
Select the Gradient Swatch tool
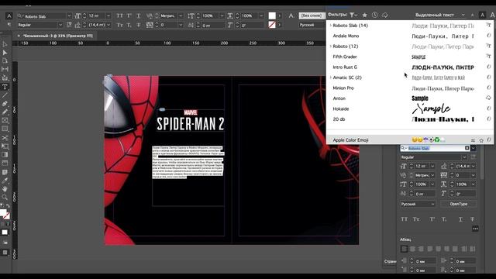(x=5, y=155)
